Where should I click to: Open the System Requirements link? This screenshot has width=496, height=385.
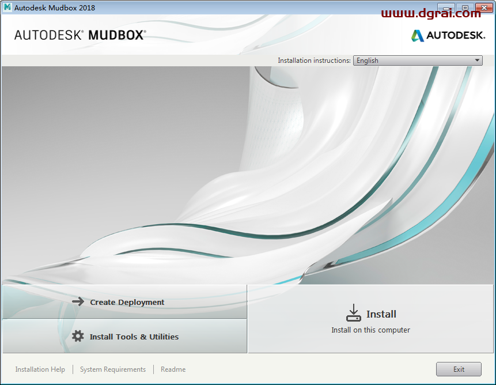tap(113, 369)
